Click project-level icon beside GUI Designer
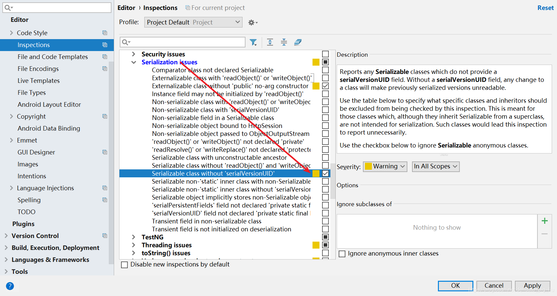Image resolution: width=557 pixels, height=296 pixels. coord(105,152)
